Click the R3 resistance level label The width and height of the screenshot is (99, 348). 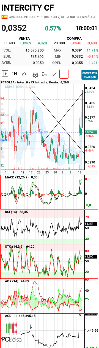[x=2, y=98]
